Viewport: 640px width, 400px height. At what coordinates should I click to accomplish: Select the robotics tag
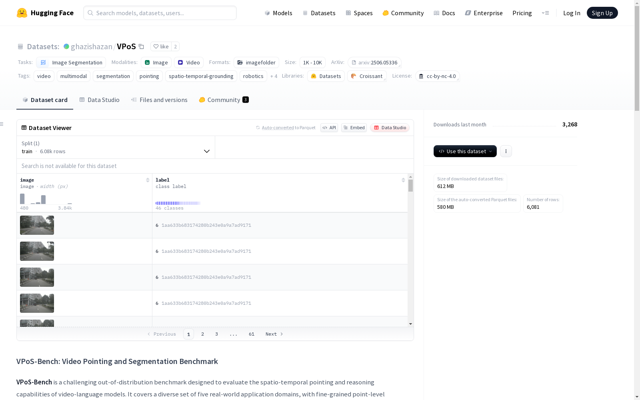253,76
